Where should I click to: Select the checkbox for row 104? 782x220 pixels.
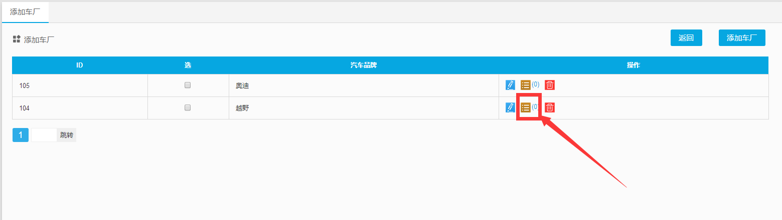pyautogui.click(x=188, y=107)
